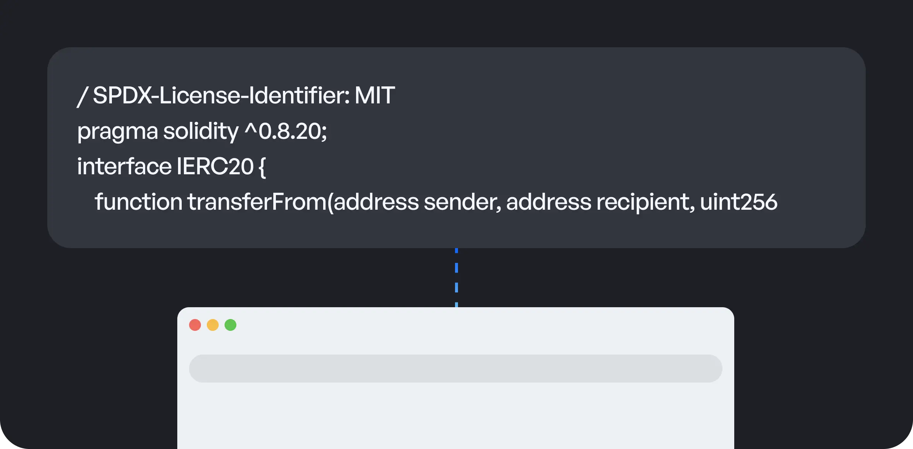Image resolution: width=913 pixels, height=449 pixels.
Task: Click the word solidity
Action: click(201, 131)
